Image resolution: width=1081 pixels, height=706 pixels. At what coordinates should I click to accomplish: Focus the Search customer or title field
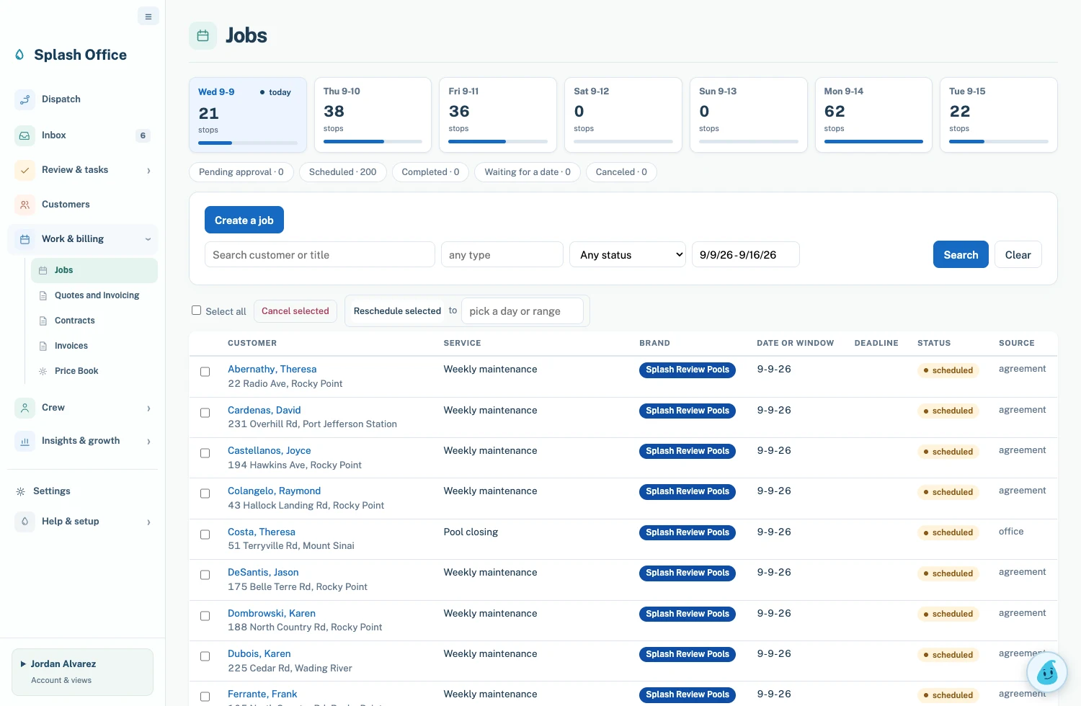coord(320,254)
